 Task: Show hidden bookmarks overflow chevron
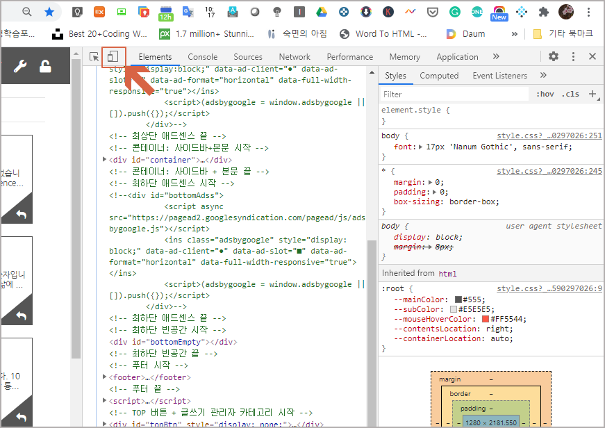click(514, 34)
